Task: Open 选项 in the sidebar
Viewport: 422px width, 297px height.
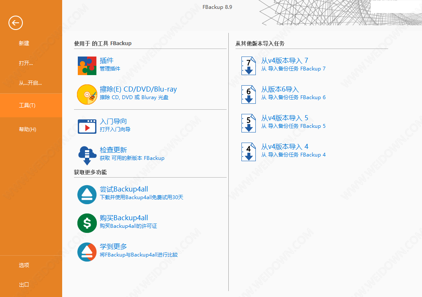Action: point(24,265)
